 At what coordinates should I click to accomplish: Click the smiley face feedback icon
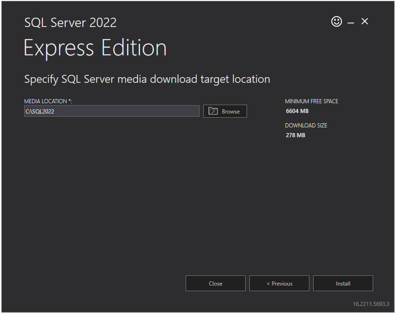(336, 21)
